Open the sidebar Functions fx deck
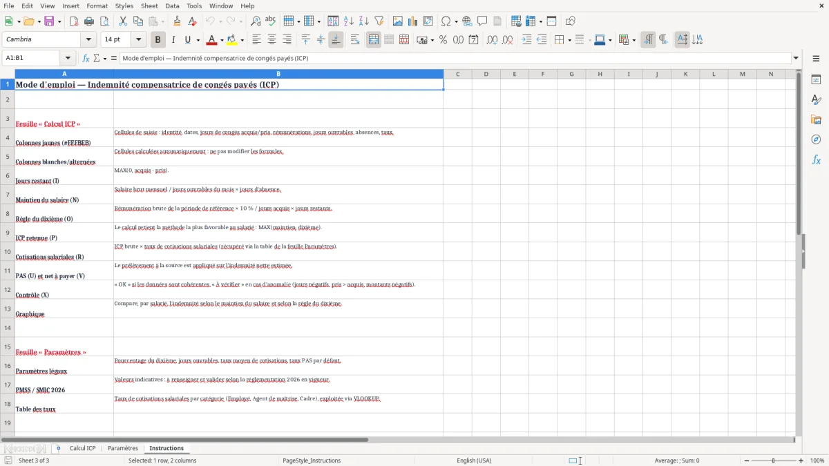This screenshot has width=829, height=466. pyautogui.click(x=816, y=159)
